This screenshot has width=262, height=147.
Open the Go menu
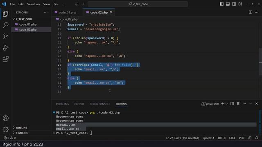coord(56,4)
